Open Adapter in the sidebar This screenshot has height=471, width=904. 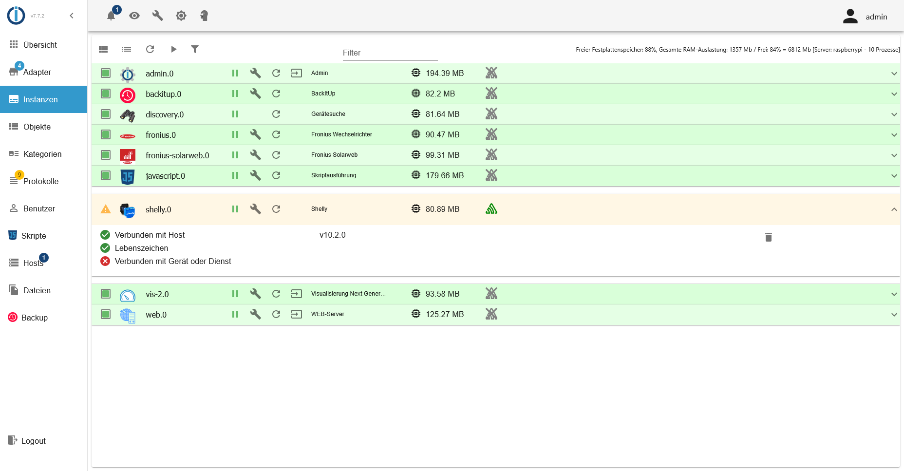[44, 72]
